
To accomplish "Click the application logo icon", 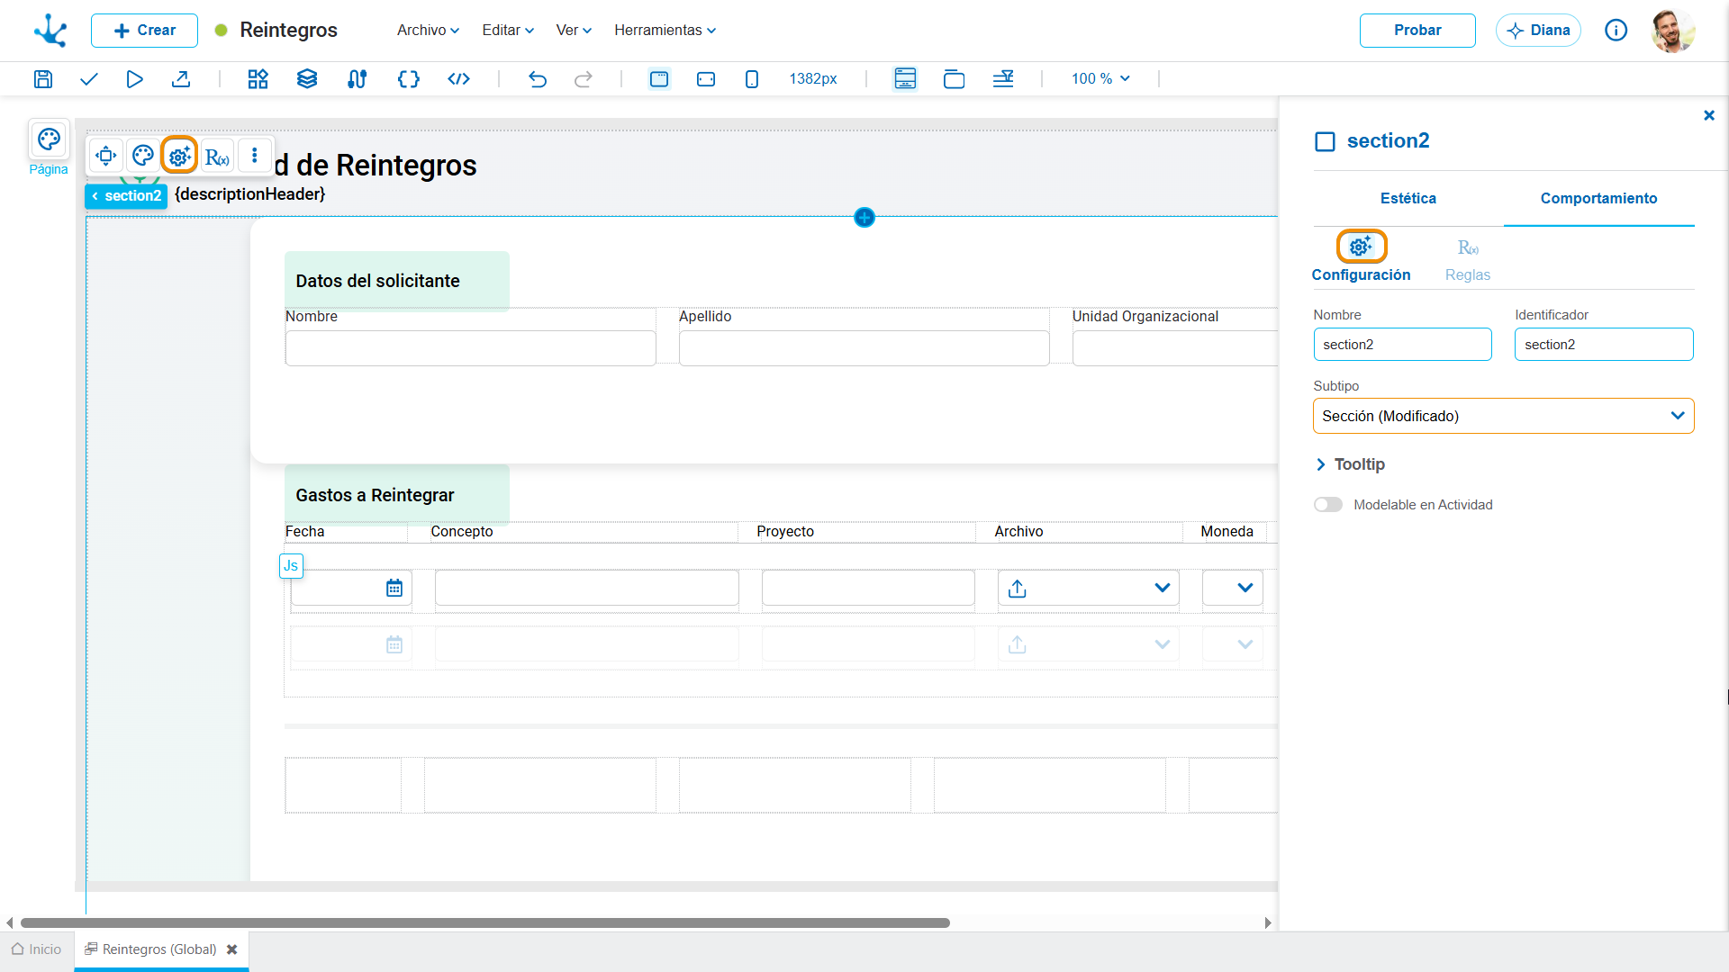I will (50, 31).
